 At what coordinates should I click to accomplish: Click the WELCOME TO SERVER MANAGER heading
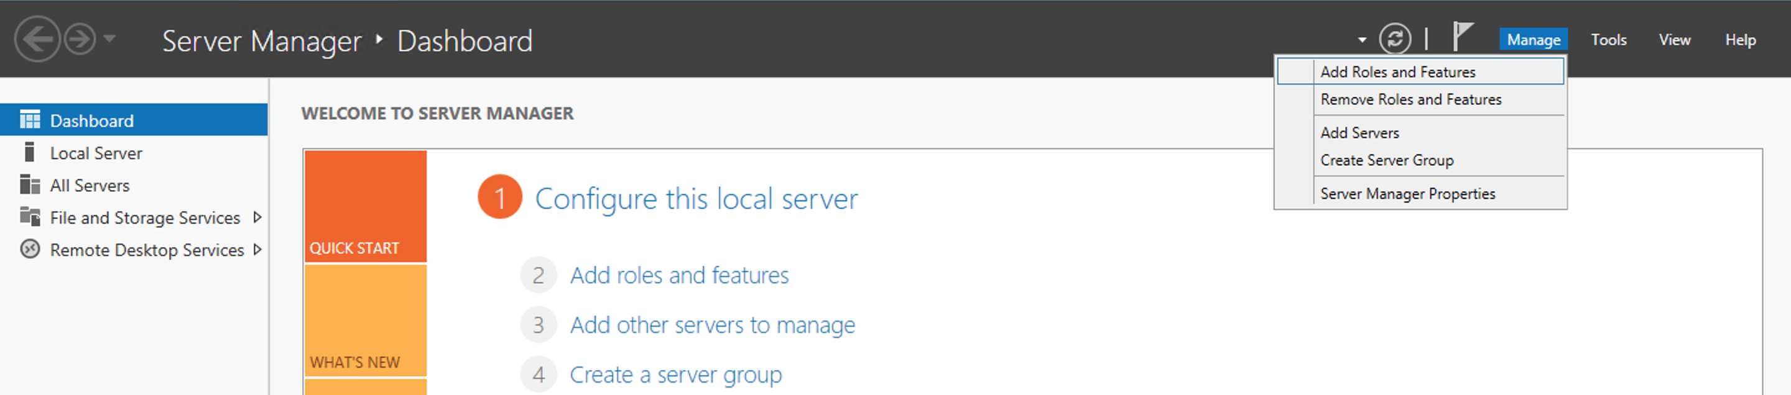tap(437, 113)
